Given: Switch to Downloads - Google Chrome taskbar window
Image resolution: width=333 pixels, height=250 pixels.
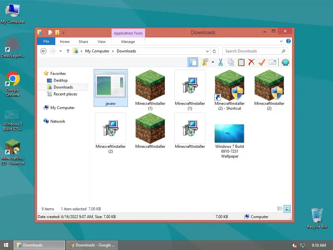Looking at the screenshot, I should [x=92, y=245].
